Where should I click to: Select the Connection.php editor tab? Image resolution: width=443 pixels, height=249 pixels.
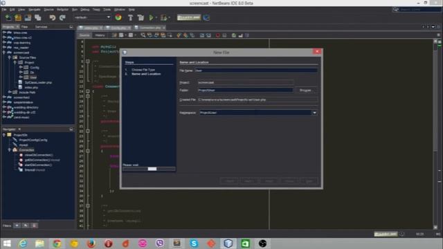click(x=150, y=28)
